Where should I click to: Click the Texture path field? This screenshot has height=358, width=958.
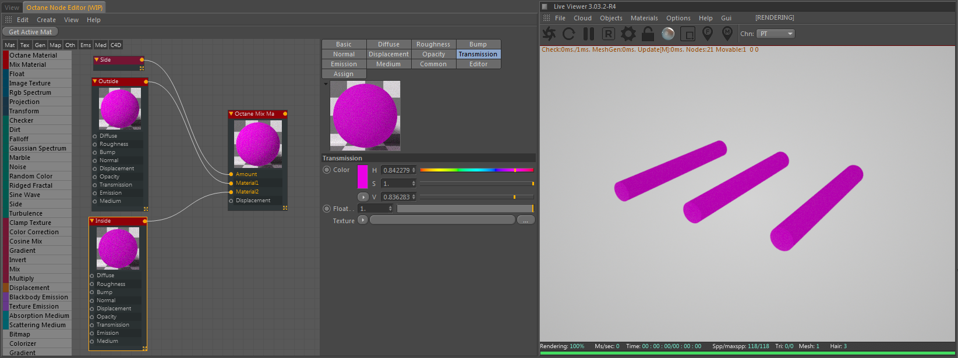[443, 220]
